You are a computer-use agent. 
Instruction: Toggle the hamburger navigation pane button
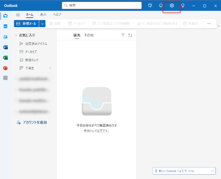point(18,15)
